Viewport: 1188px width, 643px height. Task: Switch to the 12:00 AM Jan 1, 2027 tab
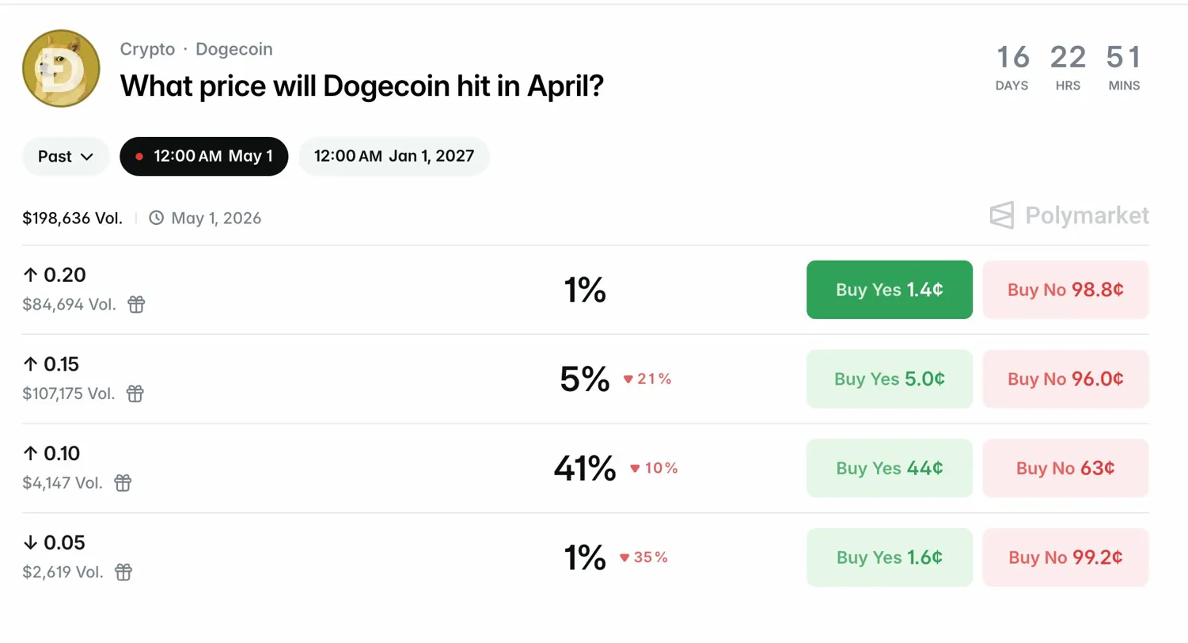click(x=393, y=156)
